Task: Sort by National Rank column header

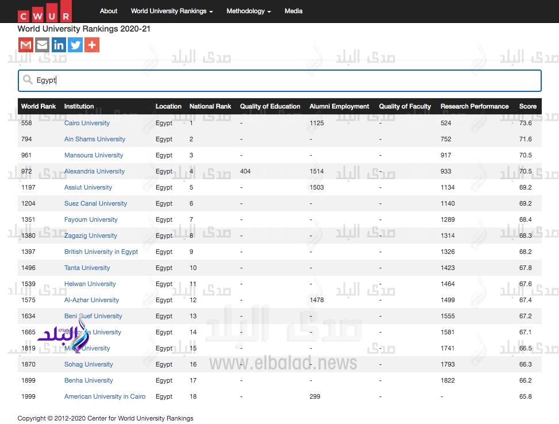Action: [x=210, y=106]
